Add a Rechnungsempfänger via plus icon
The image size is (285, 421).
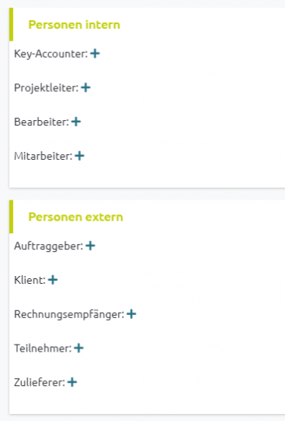132,314
